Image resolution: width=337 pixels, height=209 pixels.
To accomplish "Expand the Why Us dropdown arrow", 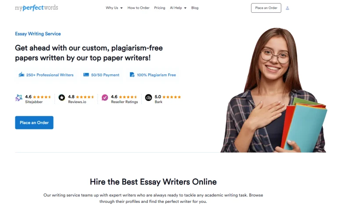I will tap(122, 8).
